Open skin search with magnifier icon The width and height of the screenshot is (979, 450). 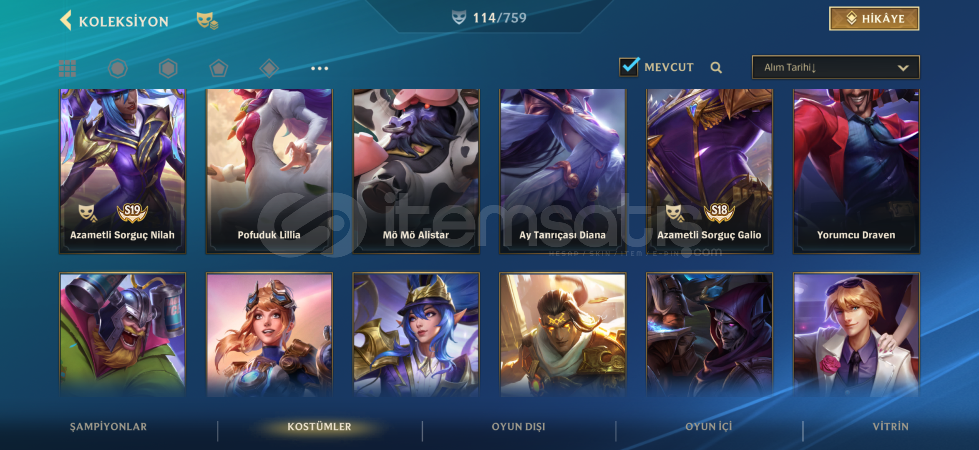[716, 67]
